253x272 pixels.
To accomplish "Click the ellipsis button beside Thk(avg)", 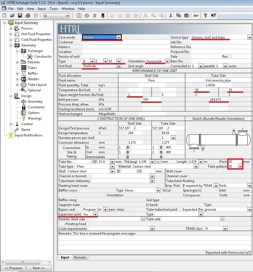I will coord(158,162).
